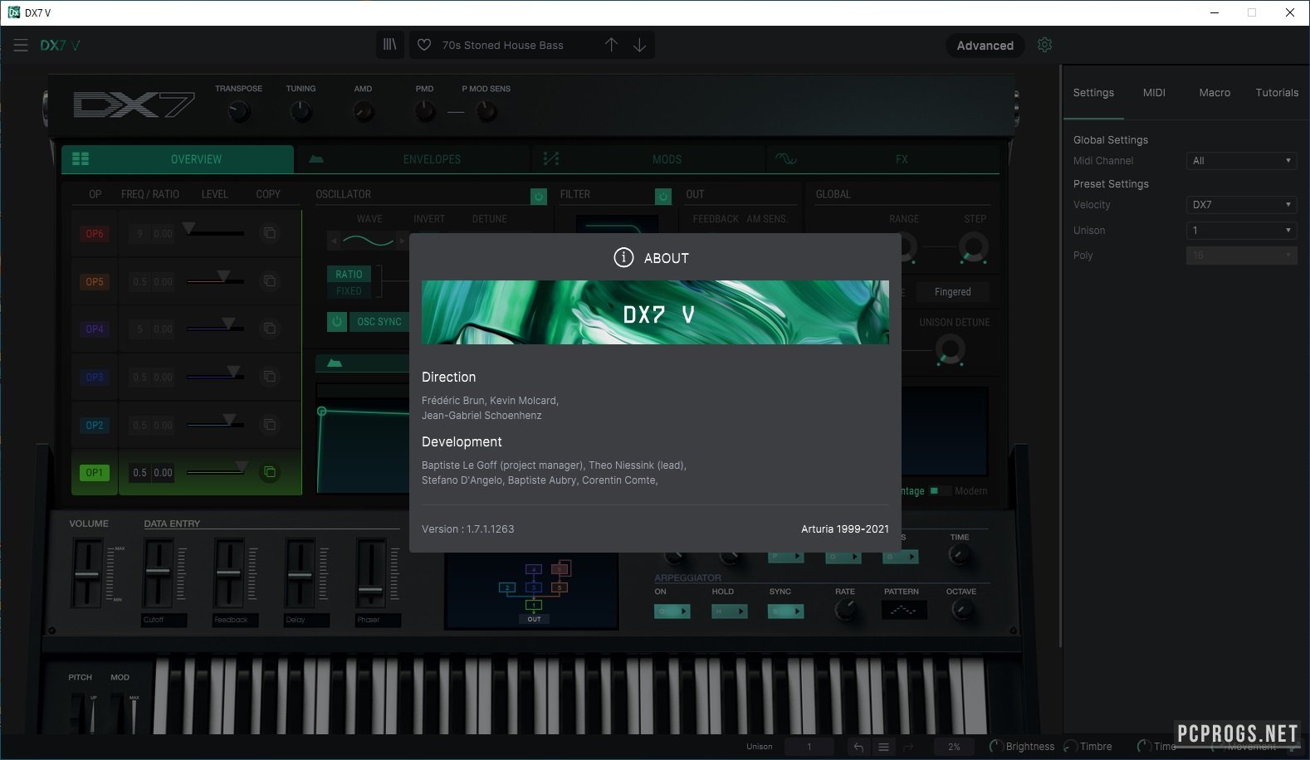
Task: Copy operator OP1 settings
Action: pyautogui.click(x=270, y=472)
